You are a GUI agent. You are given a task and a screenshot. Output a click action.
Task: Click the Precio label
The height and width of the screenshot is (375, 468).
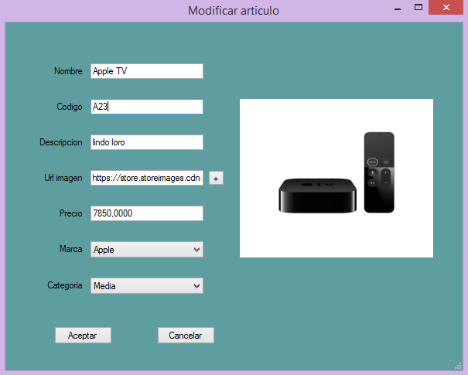[x=70, y=213]
